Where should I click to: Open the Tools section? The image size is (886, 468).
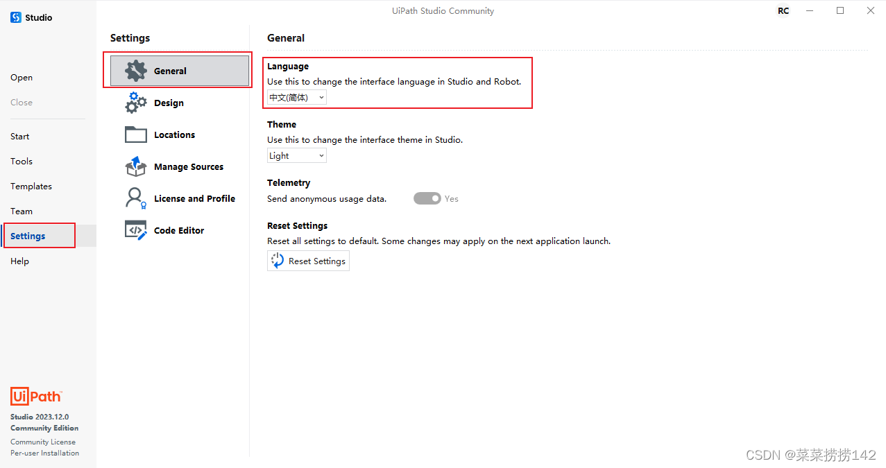[22, 162]
